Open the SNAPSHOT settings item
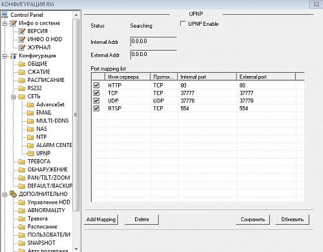Image resolution: width=323 pixels, height=252 pixels. tap(41, 243)
